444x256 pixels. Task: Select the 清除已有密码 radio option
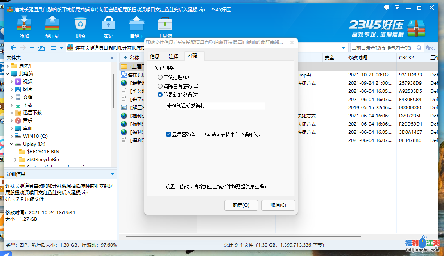[160, 86]
